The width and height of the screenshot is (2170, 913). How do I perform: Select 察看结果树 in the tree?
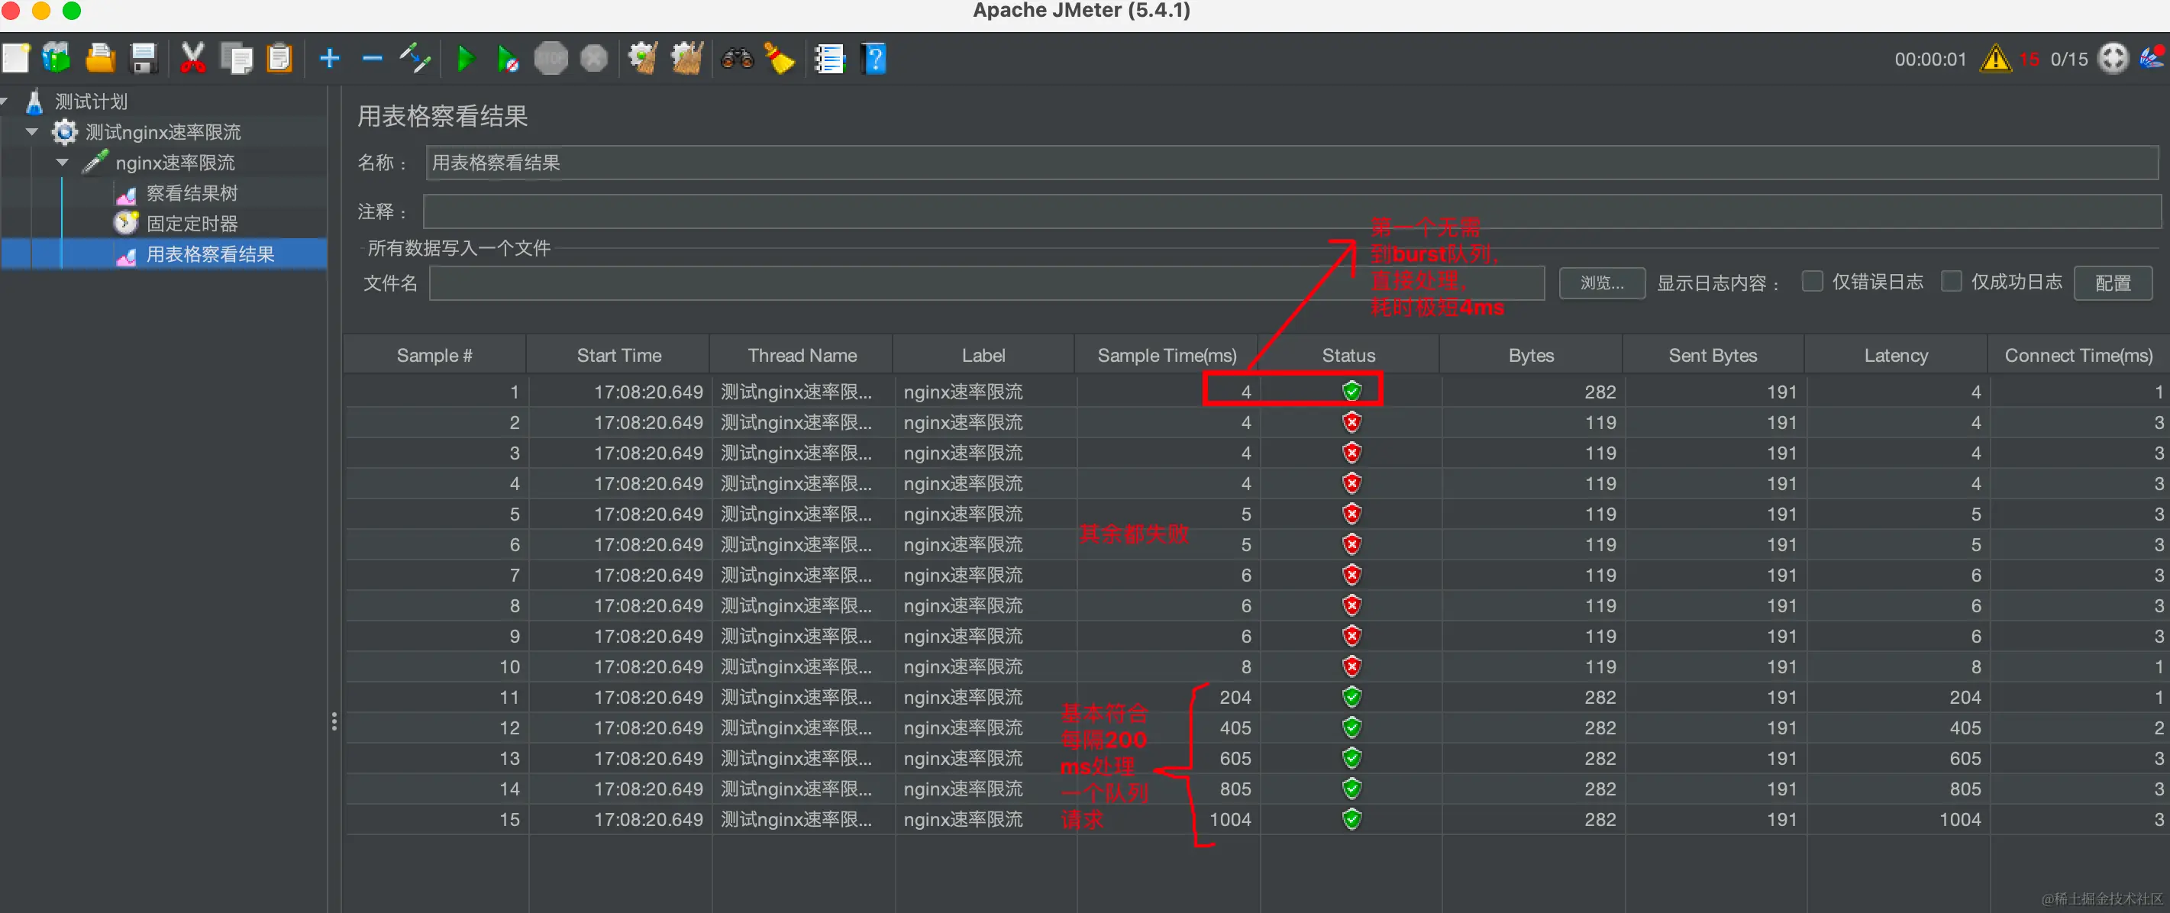pos(191,194)
